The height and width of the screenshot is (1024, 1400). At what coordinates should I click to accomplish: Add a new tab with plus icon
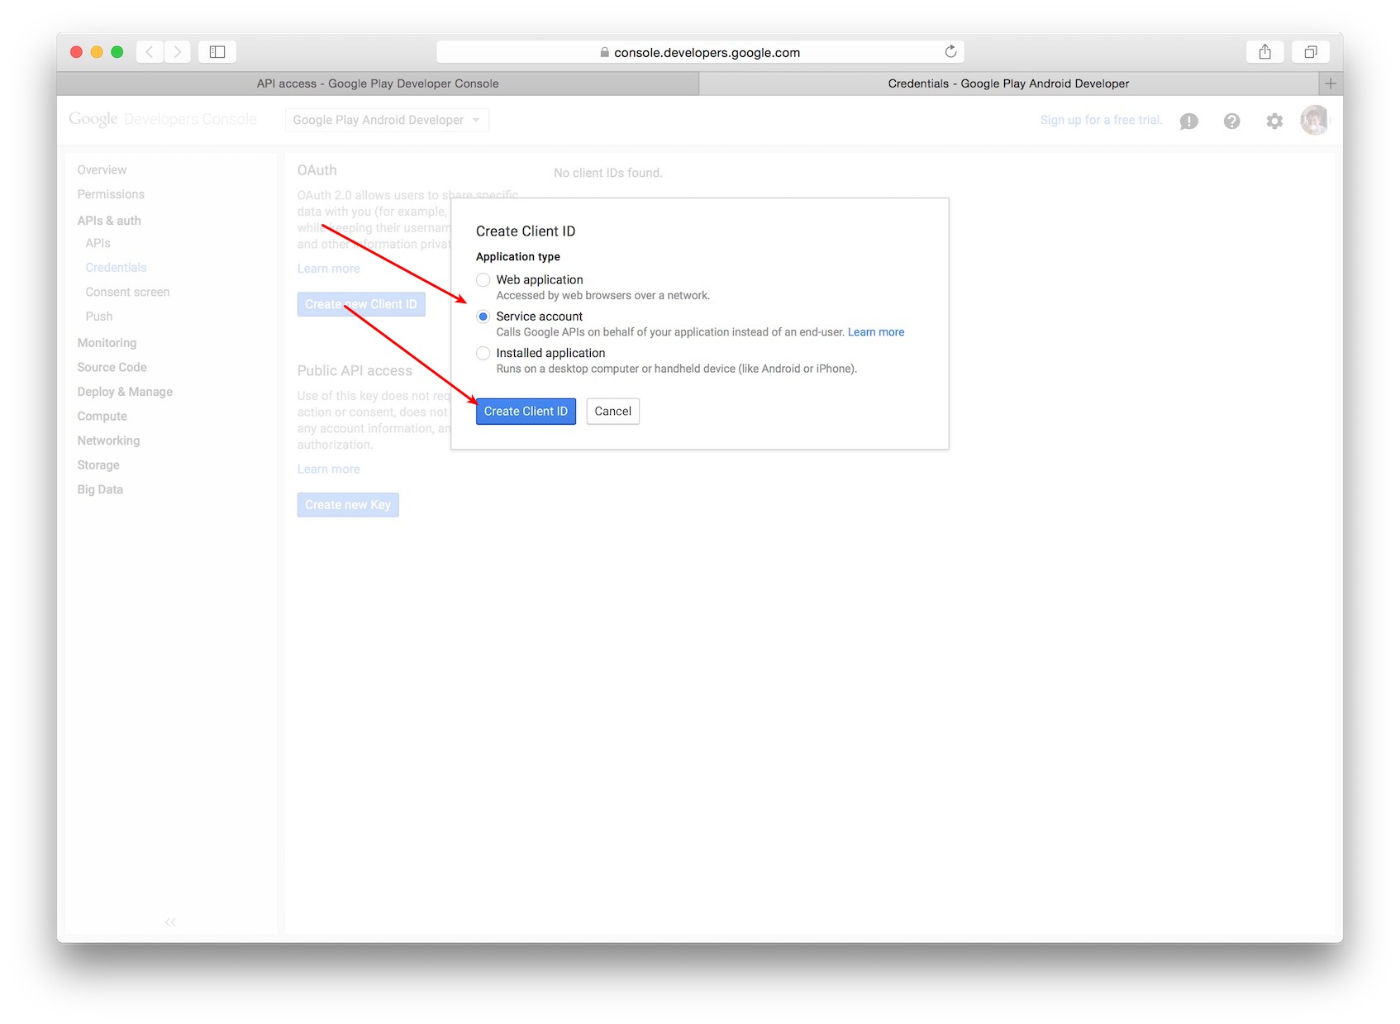click(x=1331, y=83)
